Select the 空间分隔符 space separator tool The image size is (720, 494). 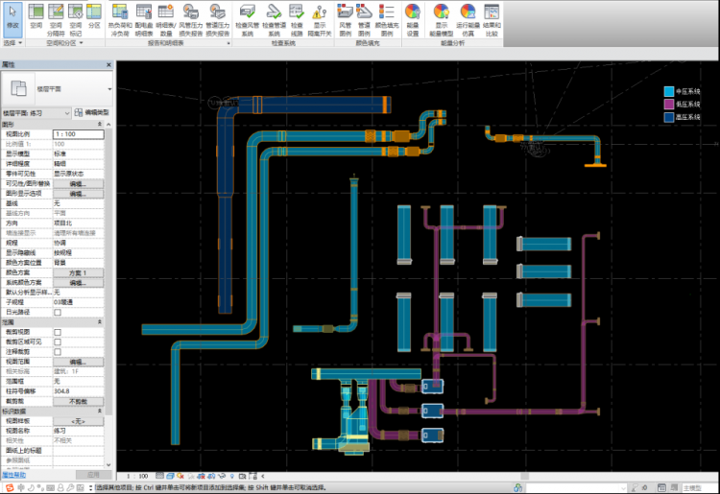click(x=56, y=16)
